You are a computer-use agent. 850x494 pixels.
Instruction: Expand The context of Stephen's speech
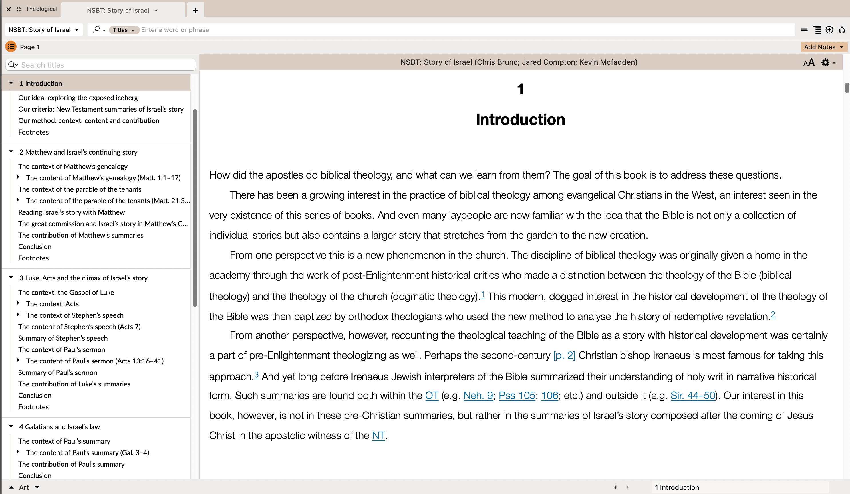(18, 315)
